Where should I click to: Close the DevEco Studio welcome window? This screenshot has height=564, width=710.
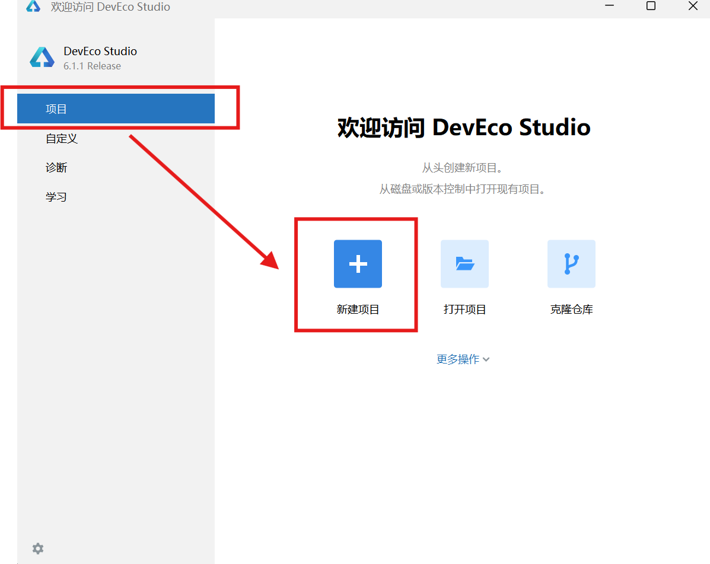point(693,6)
